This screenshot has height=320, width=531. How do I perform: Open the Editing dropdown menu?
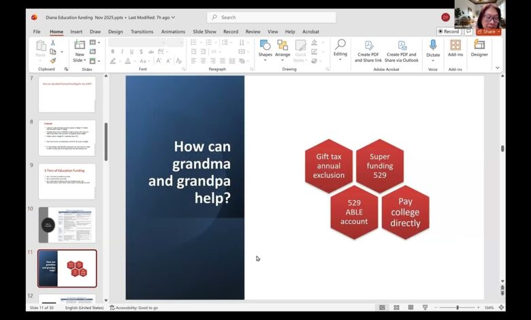(340, 49)
